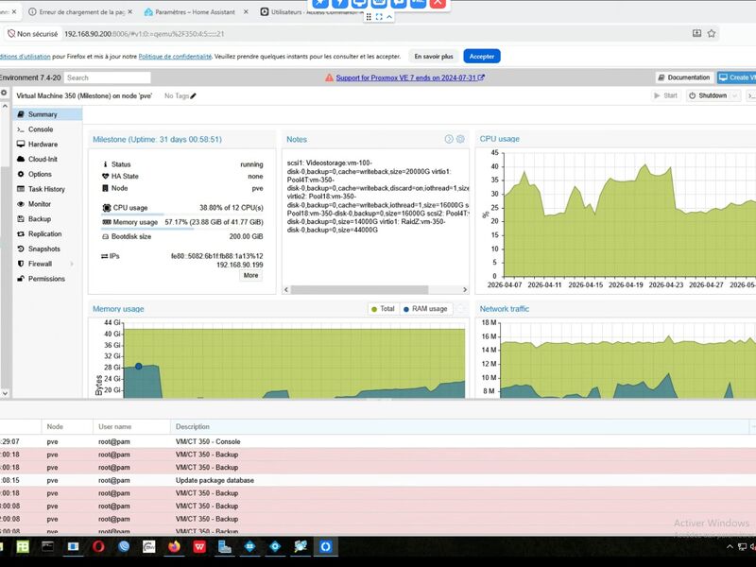Click the Notes horizontal scrollbar thumb

click(x=359, y=289)
